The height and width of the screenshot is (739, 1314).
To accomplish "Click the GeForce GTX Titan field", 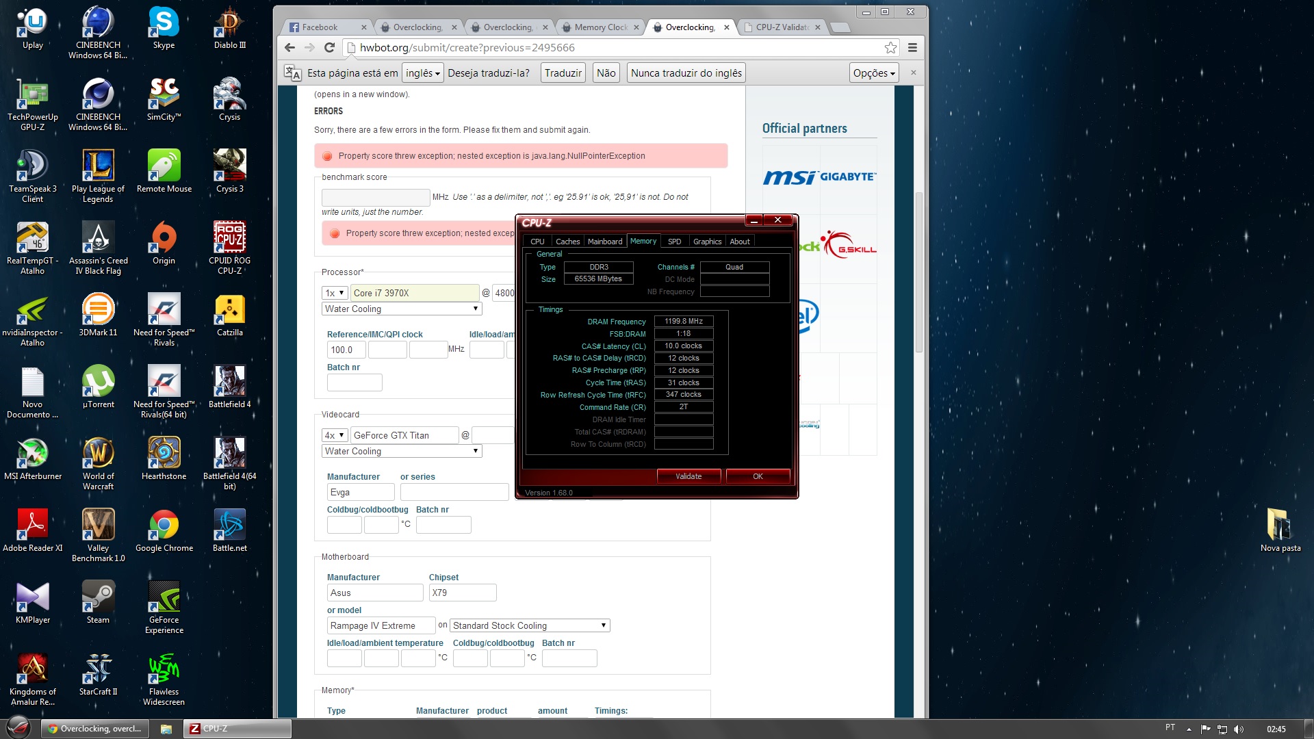I will [x=404, y=435].
